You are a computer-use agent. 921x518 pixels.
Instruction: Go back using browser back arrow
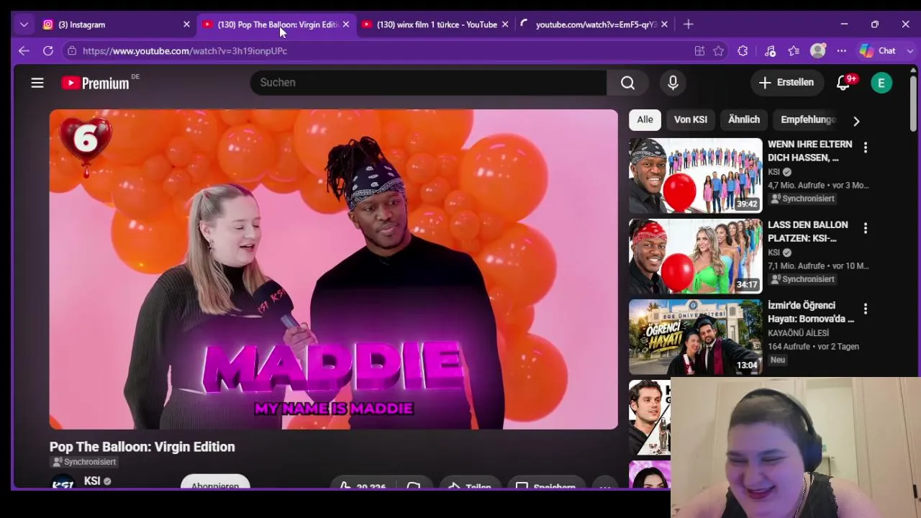(x=24, y=51)
